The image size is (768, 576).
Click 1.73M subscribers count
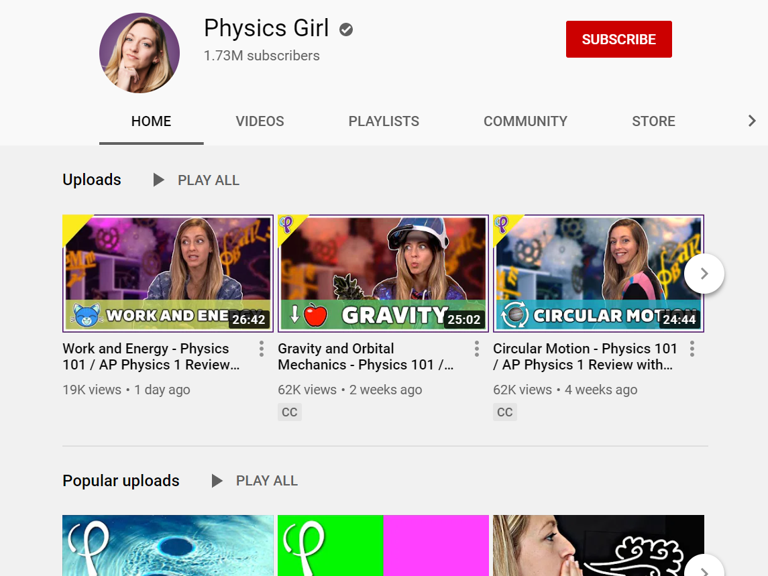262,56
